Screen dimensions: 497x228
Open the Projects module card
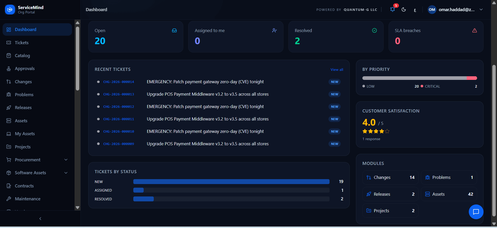(x=390, y=211)
